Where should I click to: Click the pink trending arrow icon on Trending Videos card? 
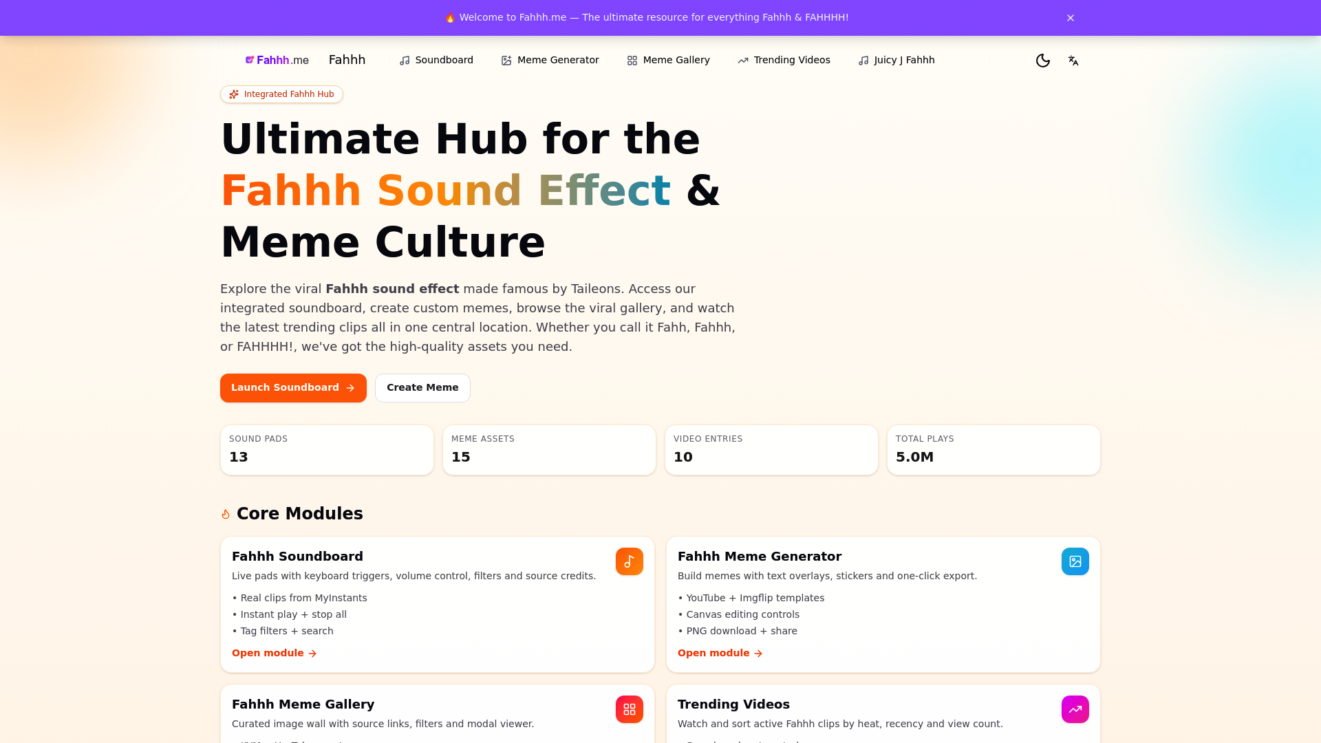1075,709
